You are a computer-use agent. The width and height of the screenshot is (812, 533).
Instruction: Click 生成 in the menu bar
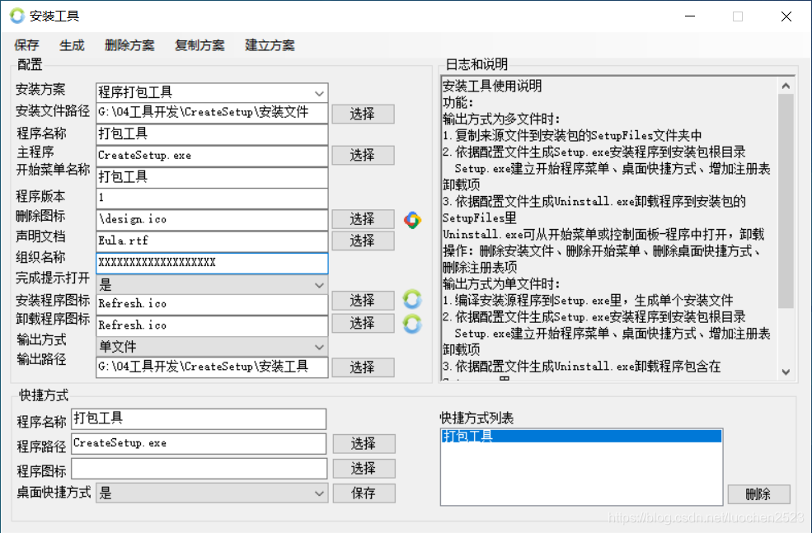point(72,45)
